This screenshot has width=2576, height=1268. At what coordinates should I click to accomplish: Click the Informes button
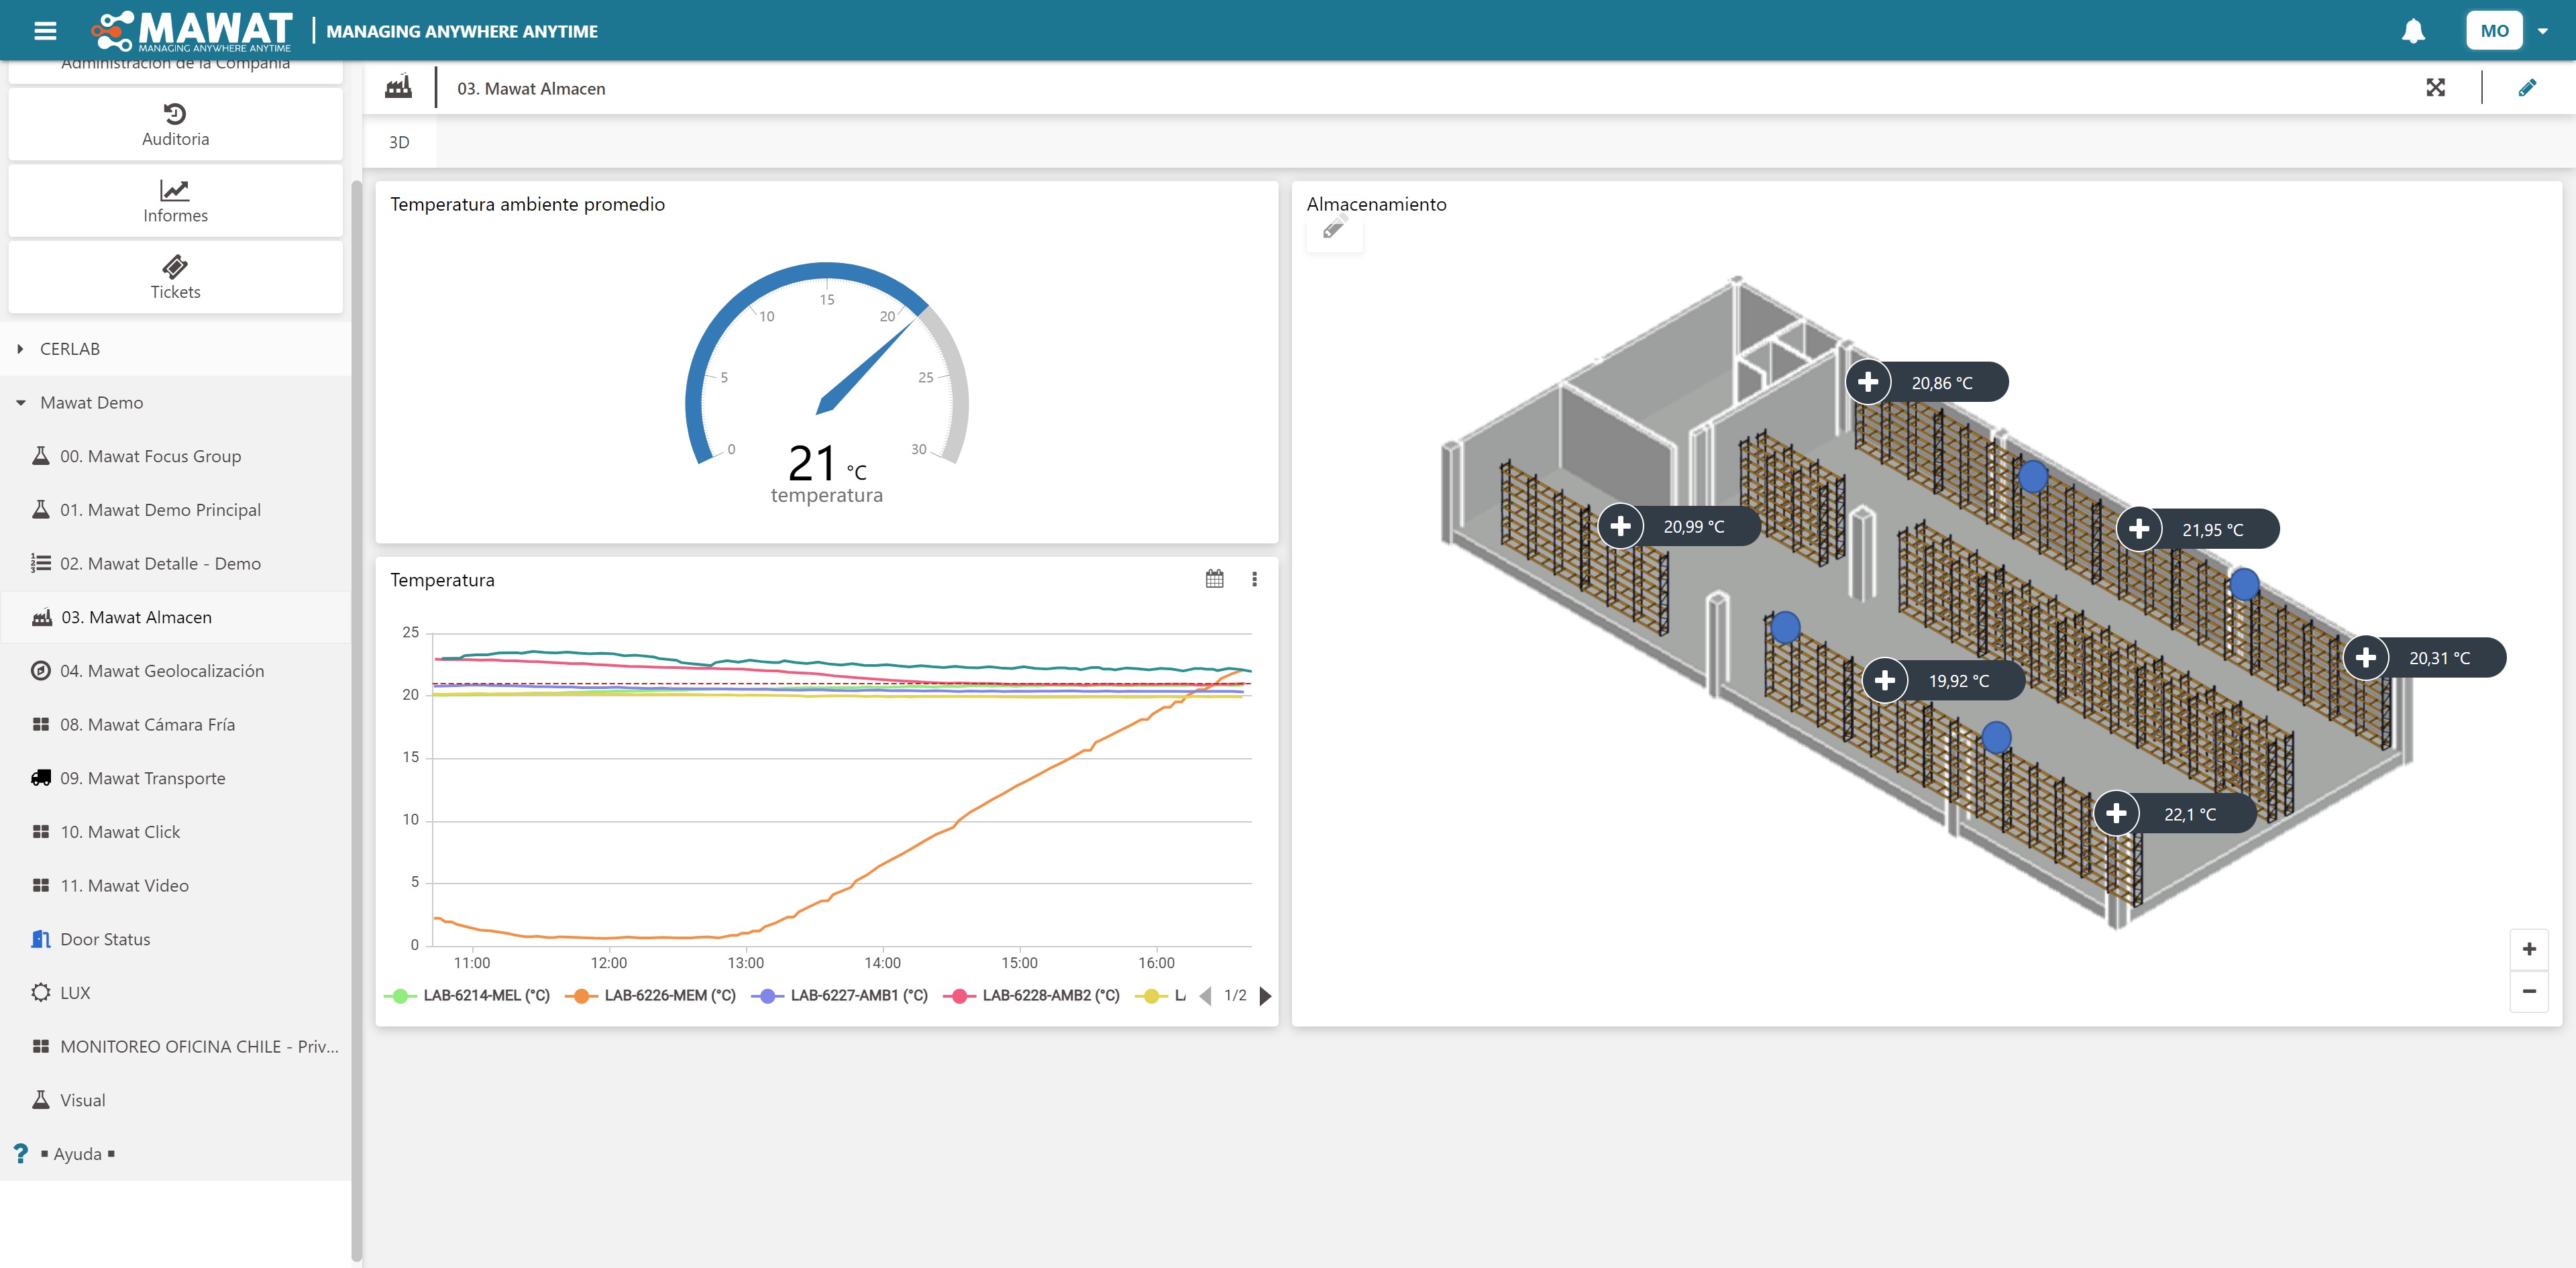[x=175, y=201]
